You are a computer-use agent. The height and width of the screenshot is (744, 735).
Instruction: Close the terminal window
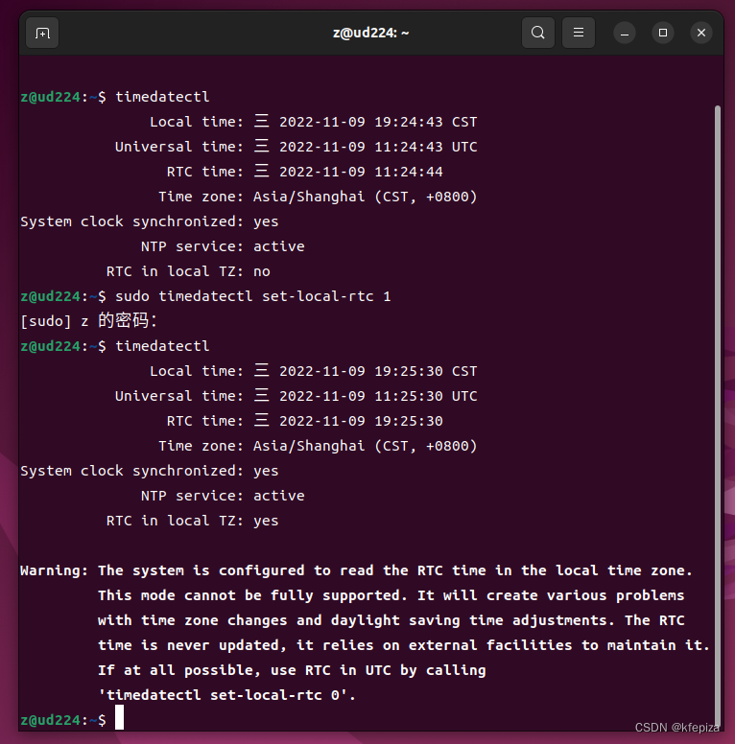point(701,33)
